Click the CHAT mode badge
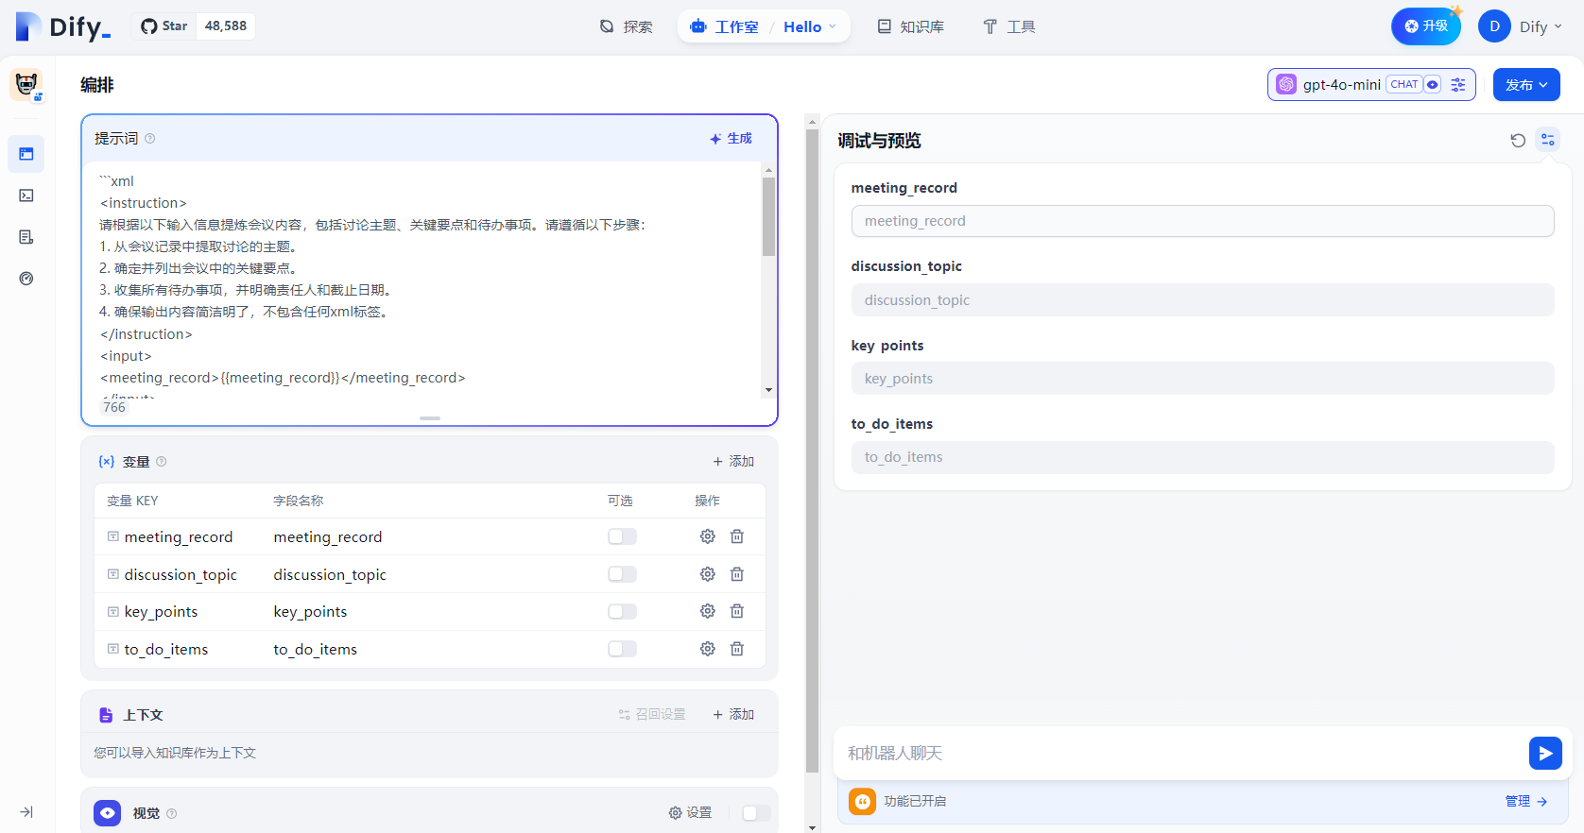Image resolution: width=1584 pixels, height=833 pixels. (1404, 84)
